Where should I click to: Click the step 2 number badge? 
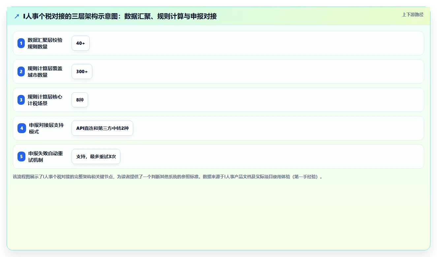tap(21, 71)
